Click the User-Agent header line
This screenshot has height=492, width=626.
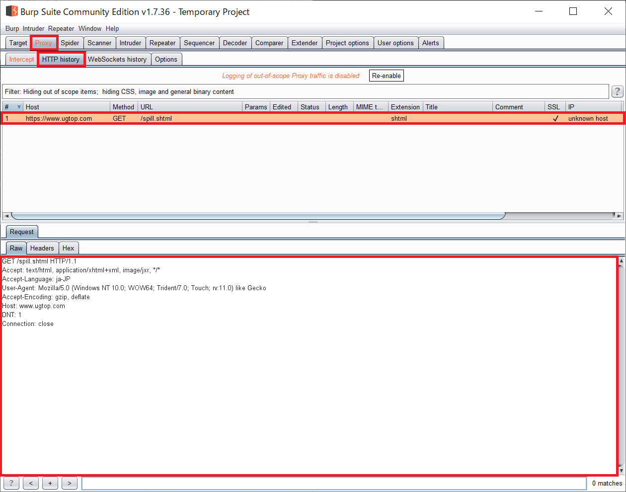click(134, 288)
